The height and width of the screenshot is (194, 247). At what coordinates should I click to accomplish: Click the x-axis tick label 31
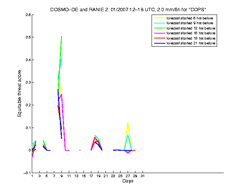click(142, 176)
